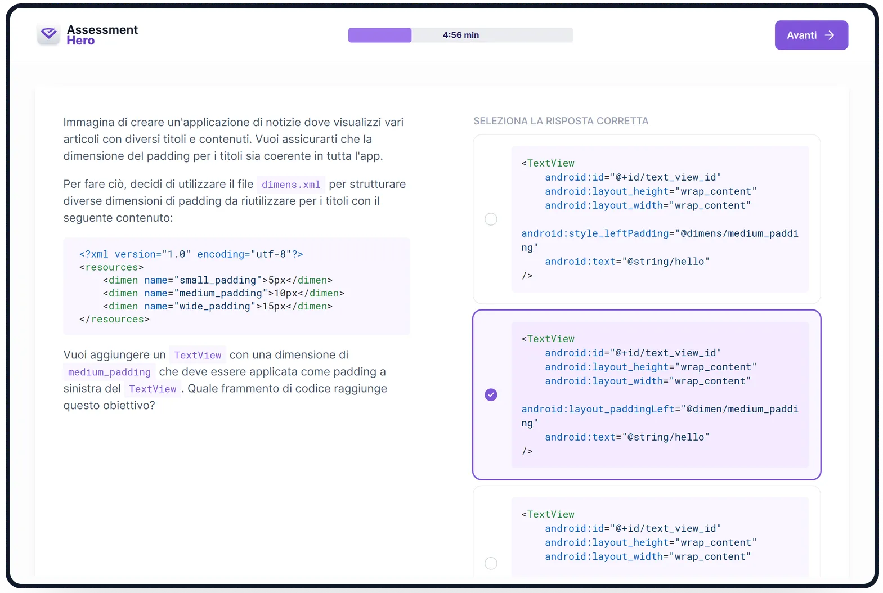Click the inline "medium_padding" code chip in the question
Image resolution: width=883 pixels, height=593 pixels.
(x=109, y=372)
